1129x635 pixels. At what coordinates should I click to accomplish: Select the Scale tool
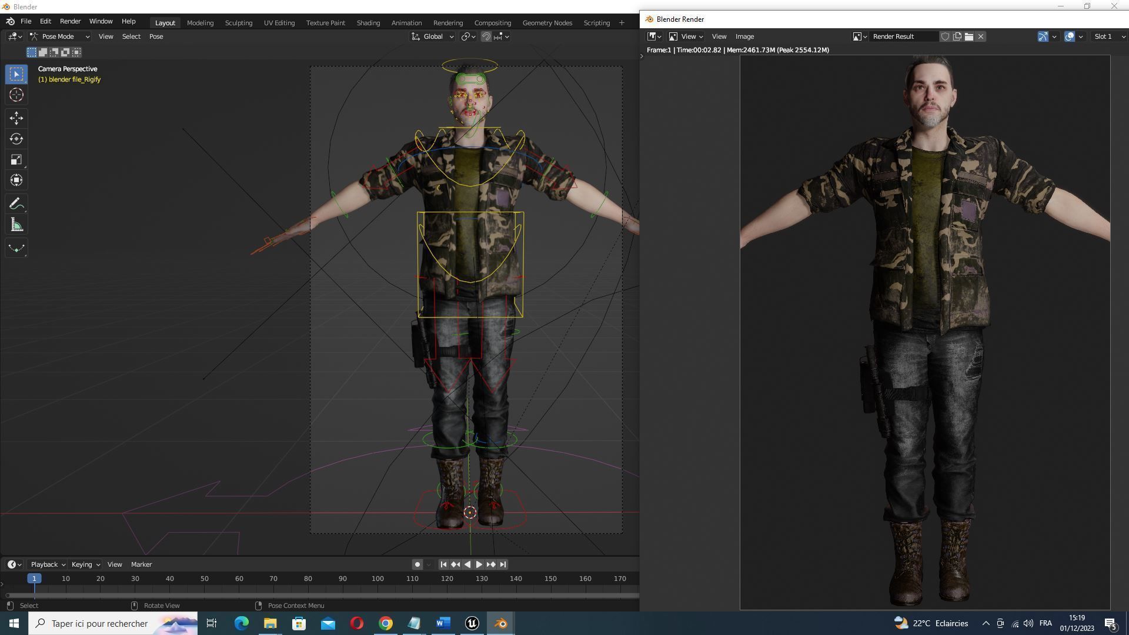click(16, 159)
